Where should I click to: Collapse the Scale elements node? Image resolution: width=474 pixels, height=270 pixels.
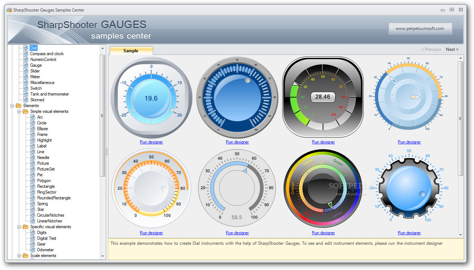19,256
